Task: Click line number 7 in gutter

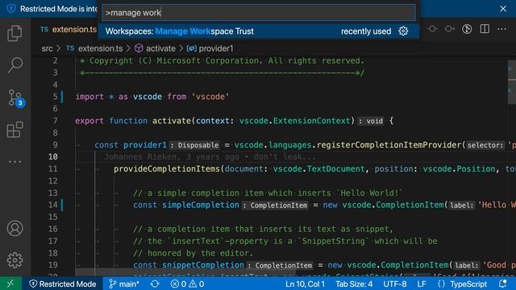Action: (x=55, y=121)
